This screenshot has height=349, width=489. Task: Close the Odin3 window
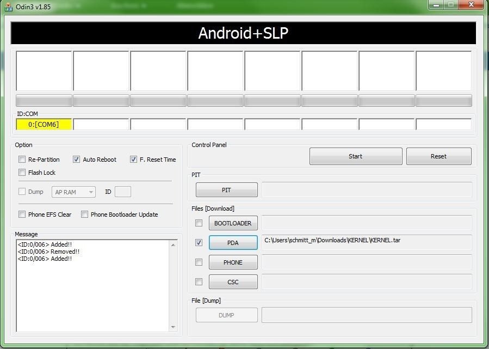(x=472, y=5)
